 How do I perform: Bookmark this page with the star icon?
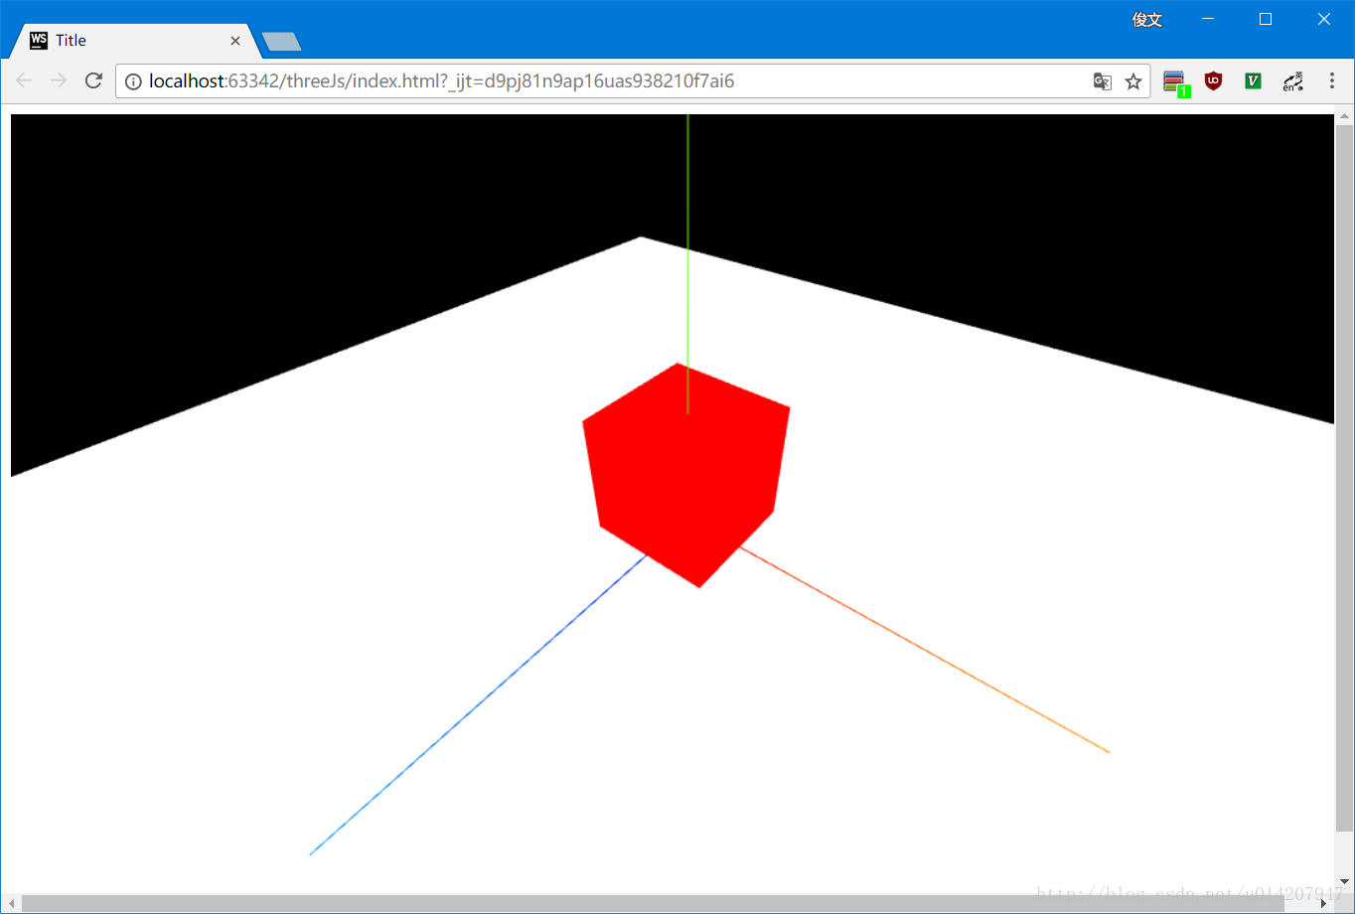(1133, 81)
